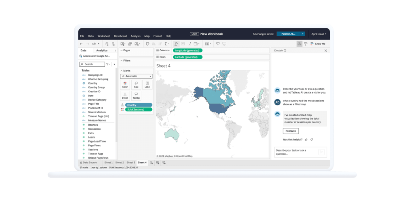Click the Download toolbar icon
Viewport: 405px width, 202px height.
click(x=218, y=44)
